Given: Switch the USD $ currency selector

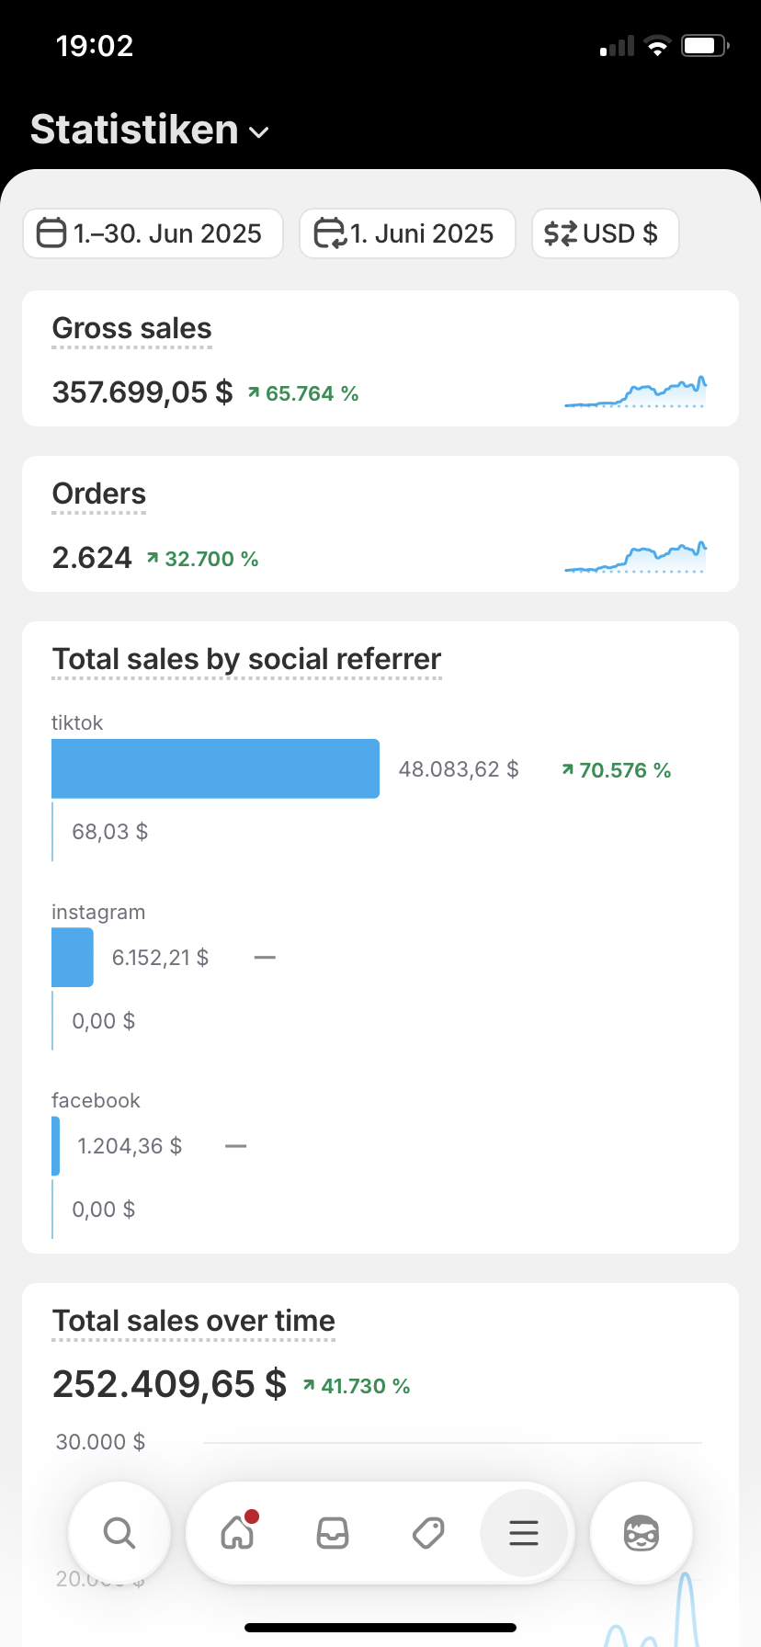Looking at the screenshot, I should [605, 233].
